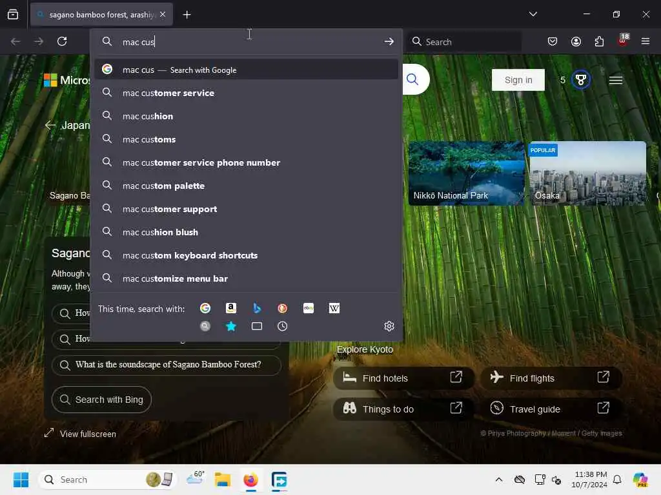Reload the current page
The height and width of the screenshot is (495, 661).
point(62,41)
